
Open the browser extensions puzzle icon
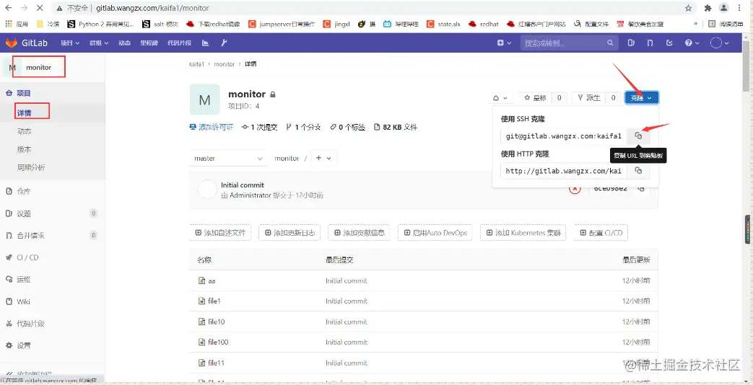(x=708, y=8)
